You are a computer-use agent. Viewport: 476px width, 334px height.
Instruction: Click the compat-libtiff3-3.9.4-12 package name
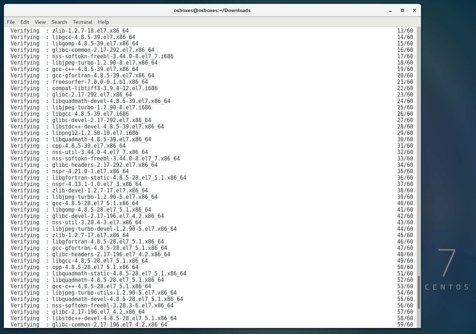tap(105, 88)
